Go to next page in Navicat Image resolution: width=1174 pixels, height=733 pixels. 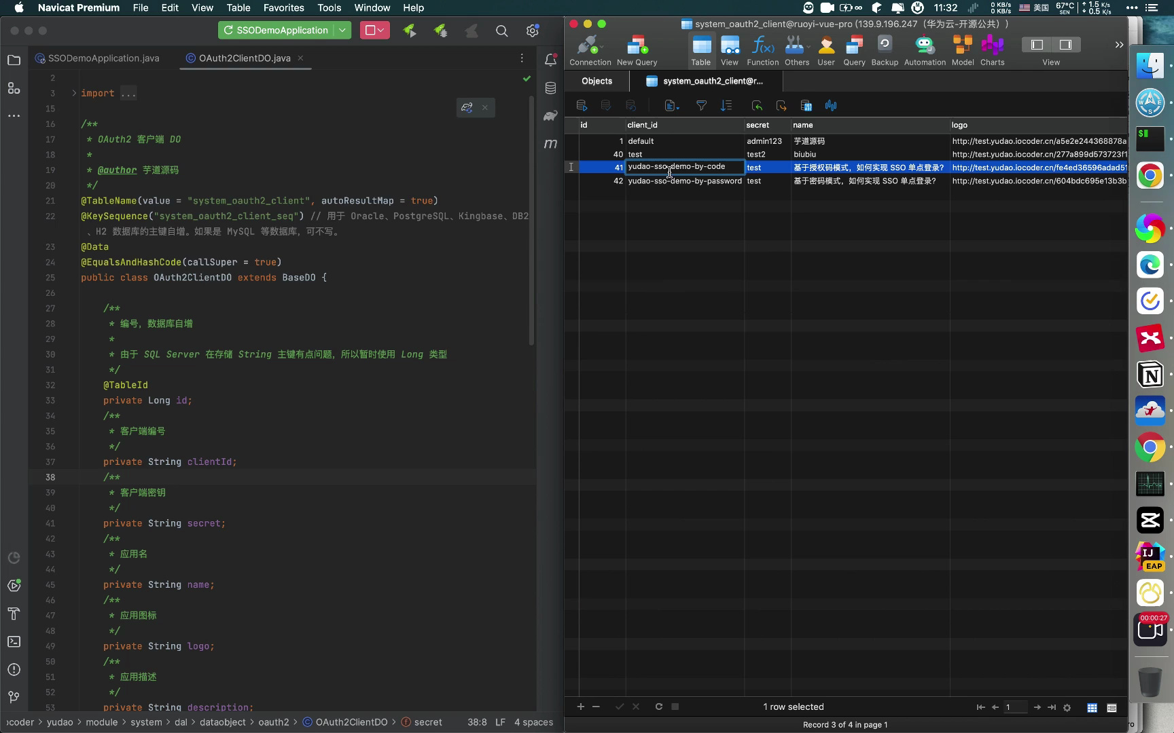click(x=1037, y=707)
